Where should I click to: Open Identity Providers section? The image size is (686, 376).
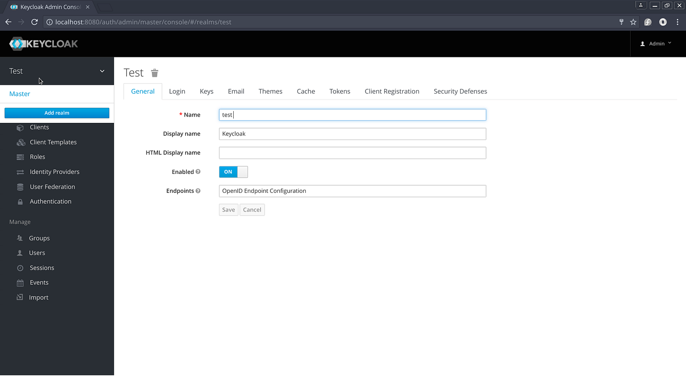[x=20, y=171]
